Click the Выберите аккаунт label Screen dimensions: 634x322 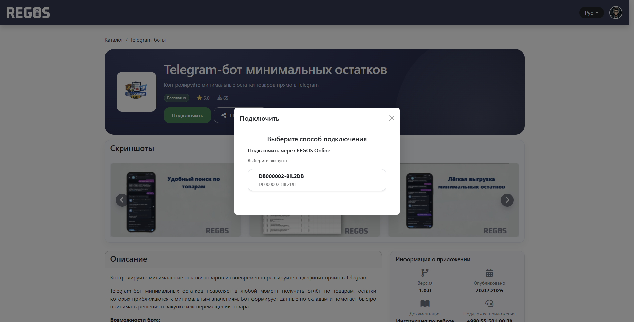coord(267,161)
